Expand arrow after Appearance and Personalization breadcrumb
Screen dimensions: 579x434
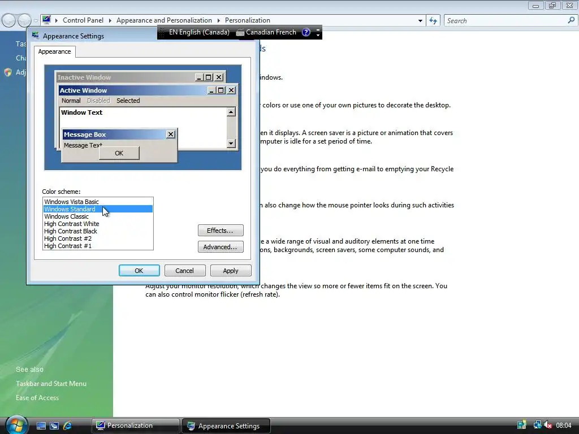click(219, 20)
